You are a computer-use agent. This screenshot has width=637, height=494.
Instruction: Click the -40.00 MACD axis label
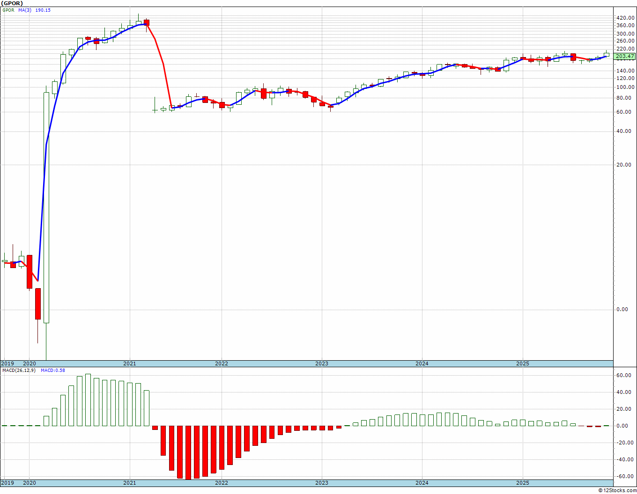(626, 459)
